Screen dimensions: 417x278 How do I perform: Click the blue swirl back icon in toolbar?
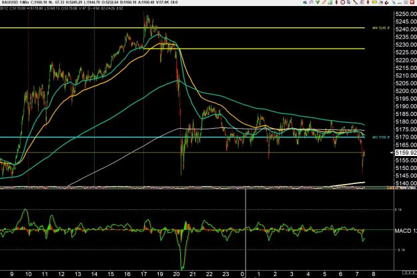click(x=305, y=3)
